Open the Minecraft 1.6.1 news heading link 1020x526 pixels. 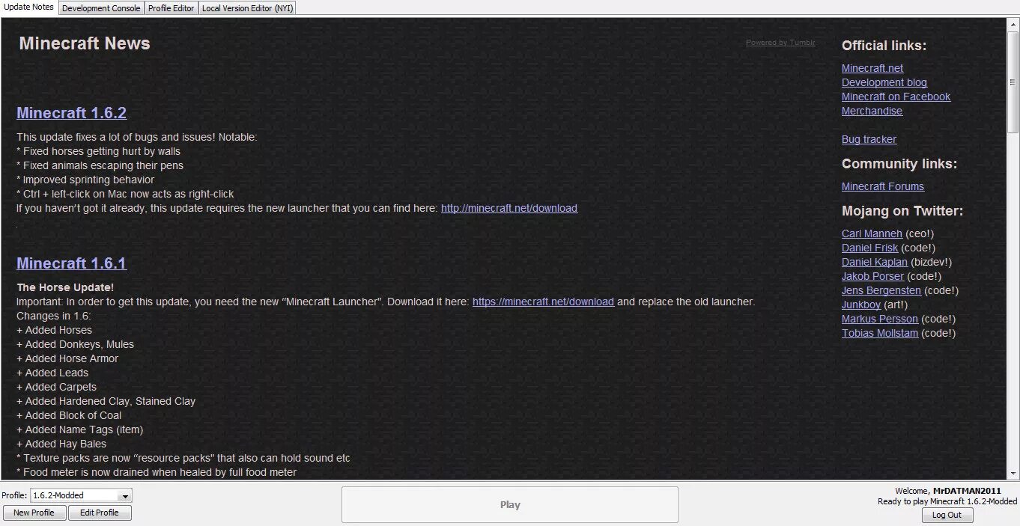pyautogui.click(x=72, y=263)
